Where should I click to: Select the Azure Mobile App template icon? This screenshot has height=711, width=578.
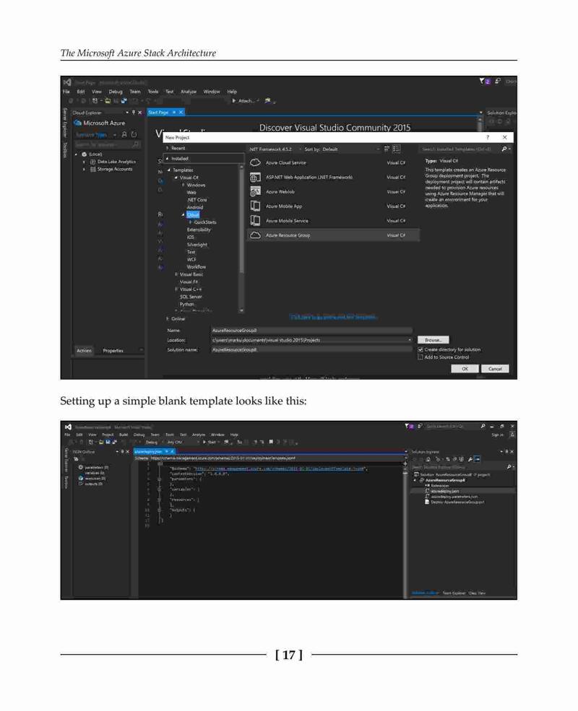[256, 206]
